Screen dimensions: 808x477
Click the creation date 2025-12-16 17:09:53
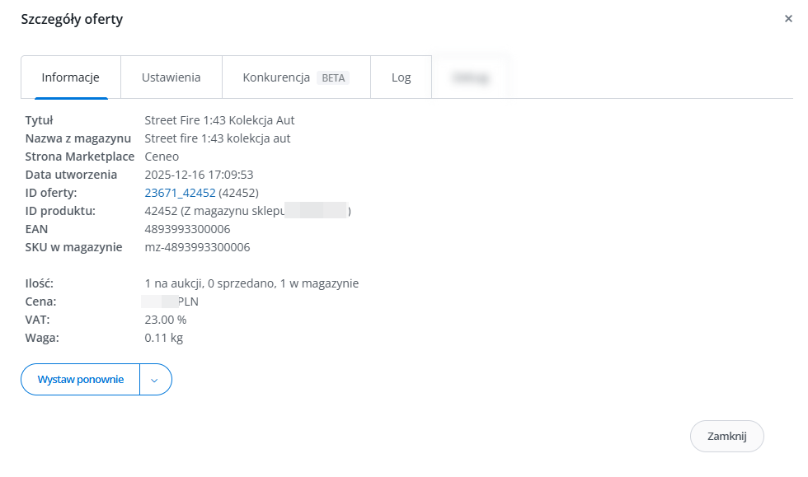[x=199, y=175]
